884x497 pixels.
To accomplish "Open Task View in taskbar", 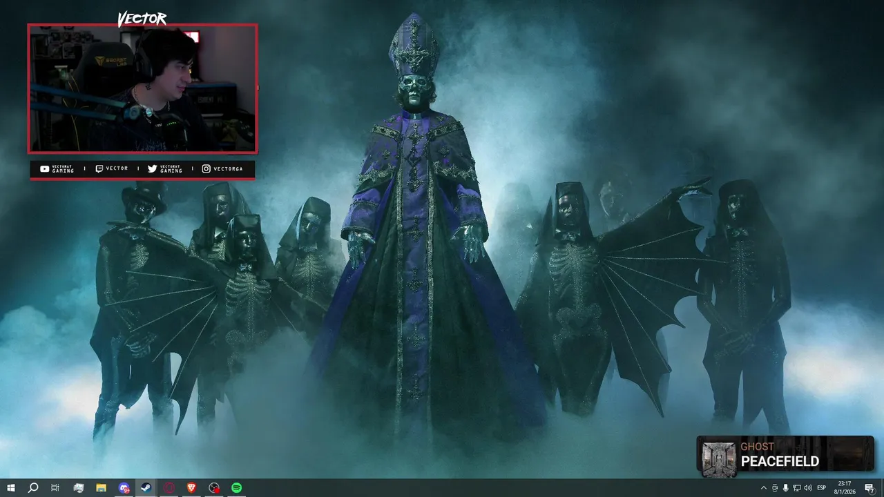I will 55,487.
